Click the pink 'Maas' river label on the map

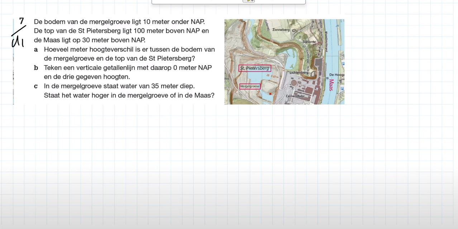tap(330, 85)
